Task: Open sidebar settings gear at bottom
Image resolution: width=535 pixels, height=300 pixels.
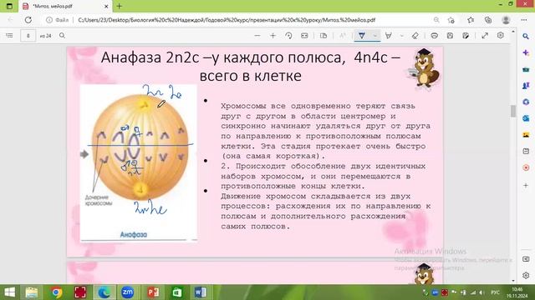Action: click(x=526, y=275)
